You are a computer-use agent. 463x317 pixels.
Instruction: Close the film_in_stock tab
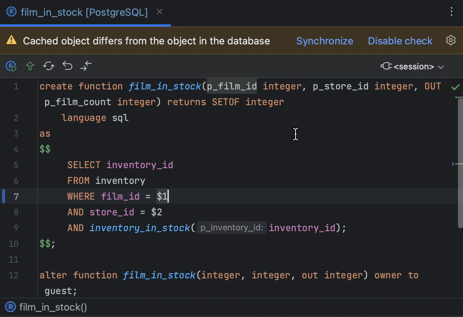coord(160,12)
